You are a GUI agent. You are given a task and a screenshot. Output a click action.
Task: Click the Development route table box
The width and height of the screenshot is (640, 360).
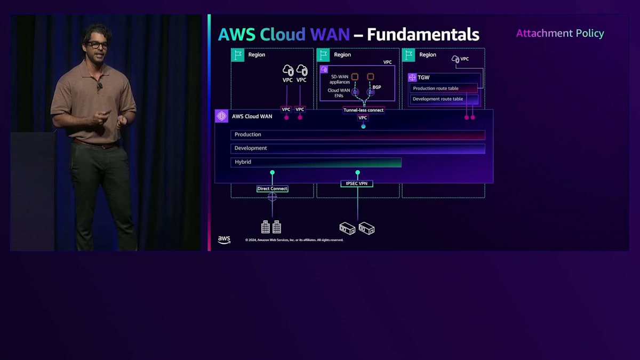(444, 99)
